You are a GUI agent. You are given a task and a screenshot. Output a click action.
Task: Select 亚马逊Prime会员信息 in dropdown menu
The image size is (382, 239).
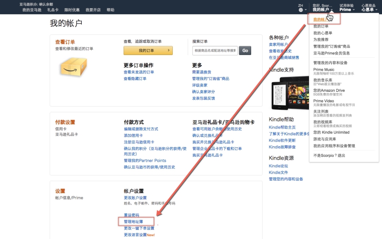(331, 53)
